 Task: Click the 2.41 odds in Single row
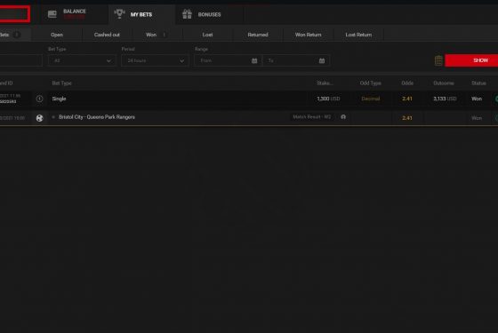click(x=407, y=99)
